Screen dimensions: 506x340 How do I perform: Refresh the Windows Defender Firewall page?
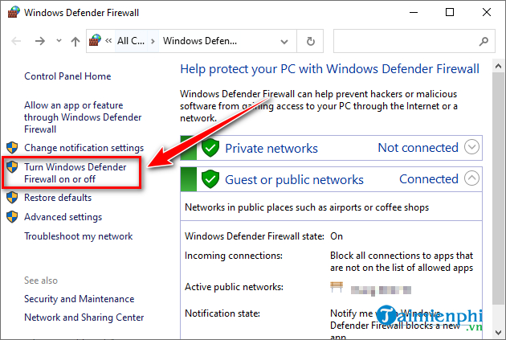click(x=310, y=41)
